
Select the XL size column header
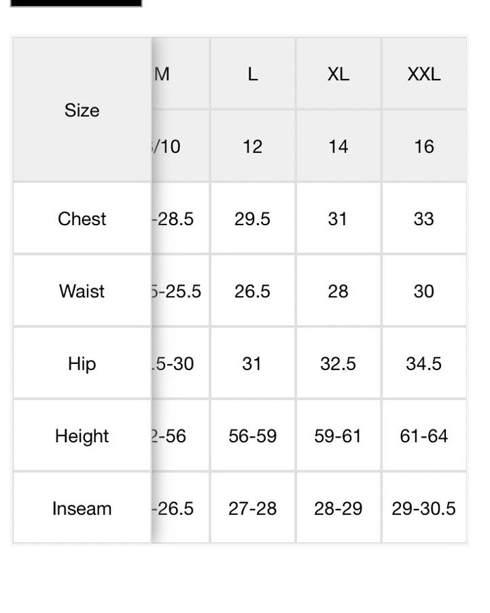(x=338, y=73)
